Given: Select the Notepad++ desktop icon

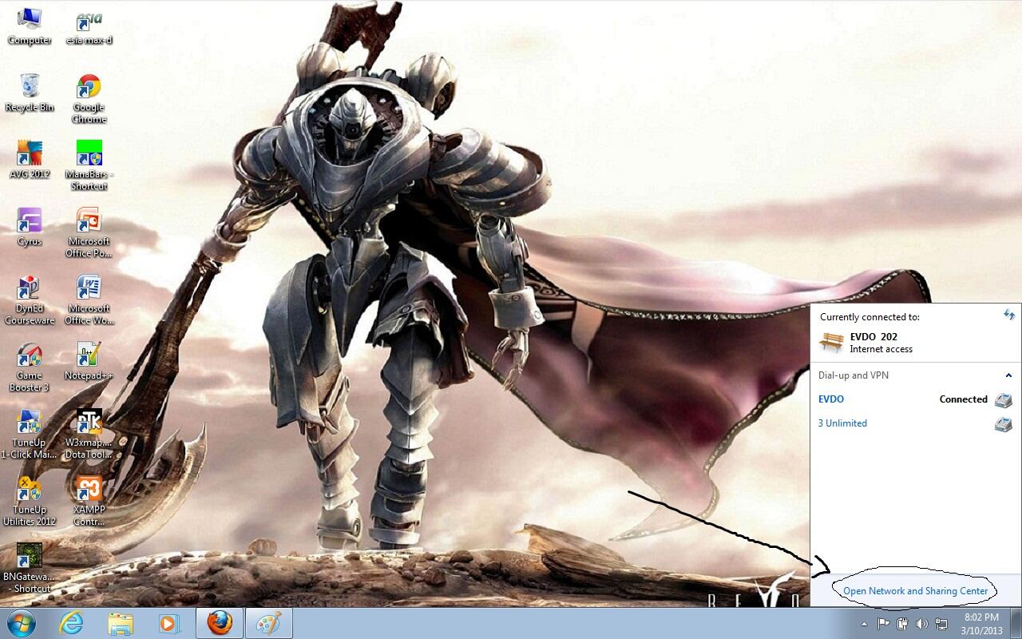Looking at the screenshot, I should pos(89,361).
